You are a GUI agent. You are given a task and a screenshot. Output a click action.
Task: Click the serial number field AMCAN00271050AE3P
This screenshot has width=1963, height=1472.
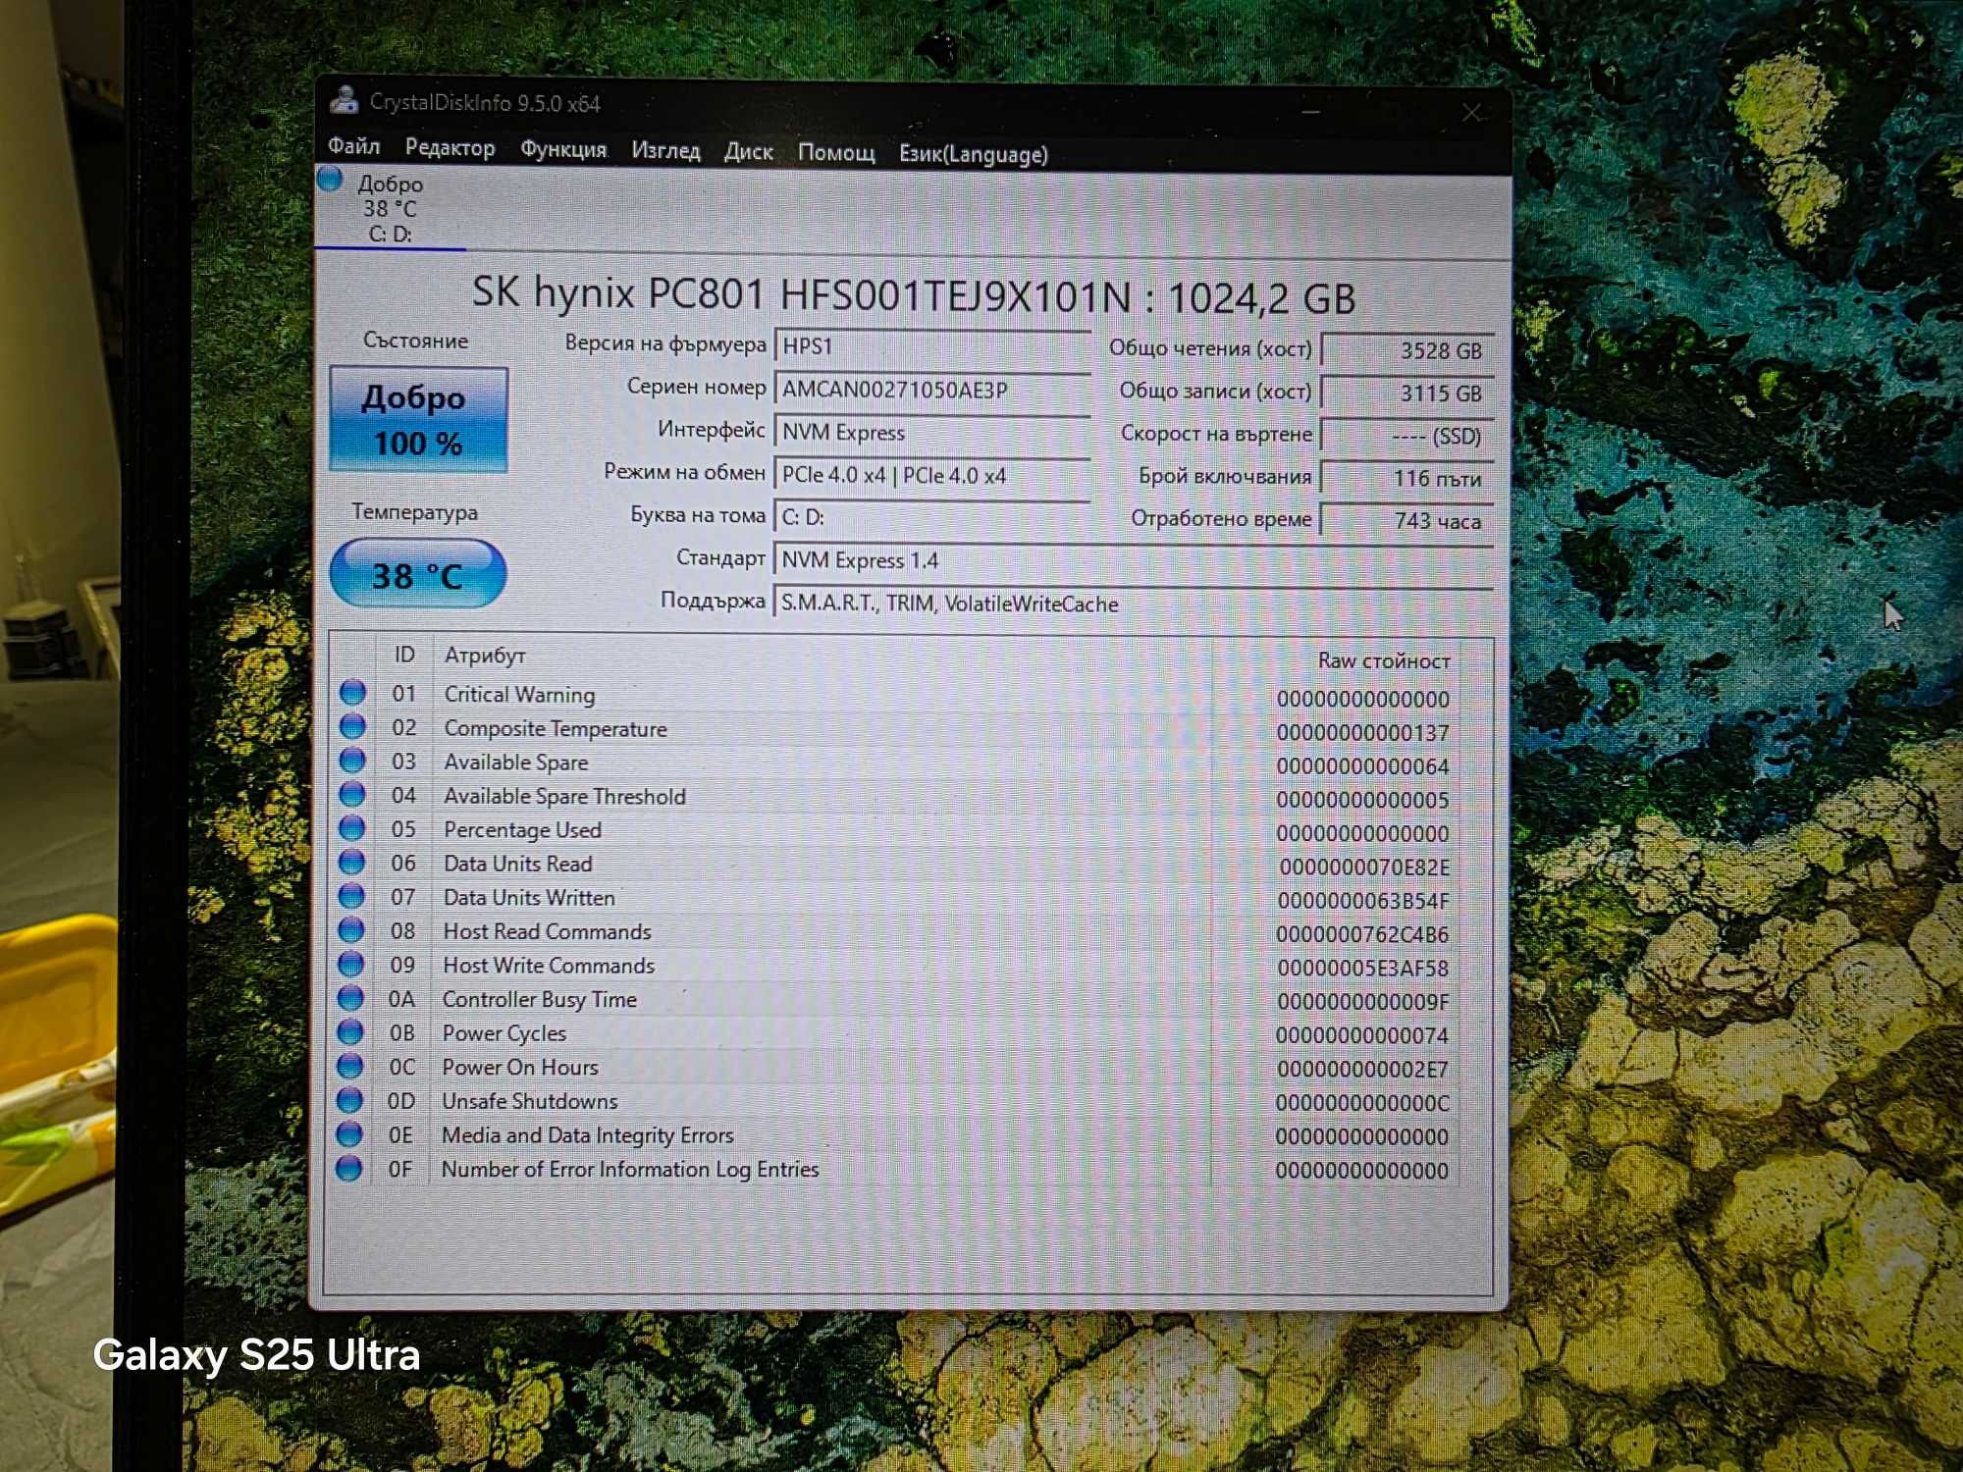[x=932, y=389]
